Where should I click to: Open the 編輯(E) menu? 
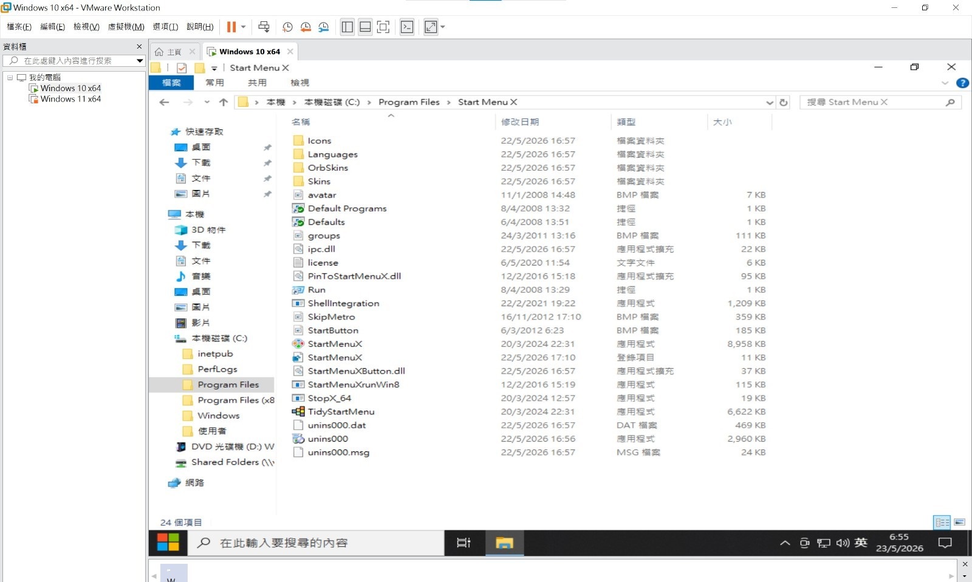tap(52, 27)
